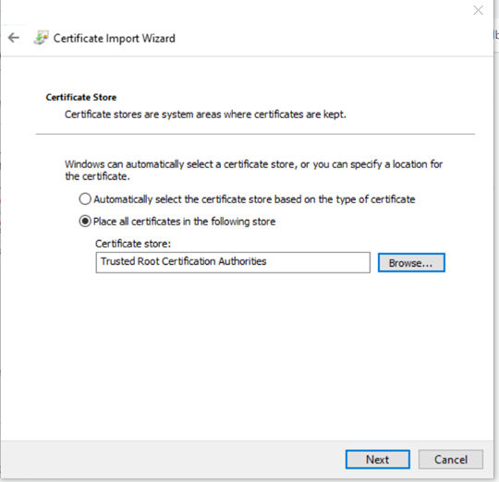The width and height of the screenshot is (499, 482).
Task: Click the Certificate Import Wizard icon
Action: pos(41,38)
